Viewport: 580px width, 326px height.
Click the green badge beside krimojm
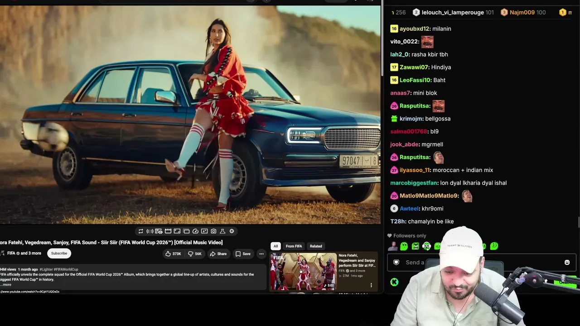pyautogui.click(x=394, y=119)
